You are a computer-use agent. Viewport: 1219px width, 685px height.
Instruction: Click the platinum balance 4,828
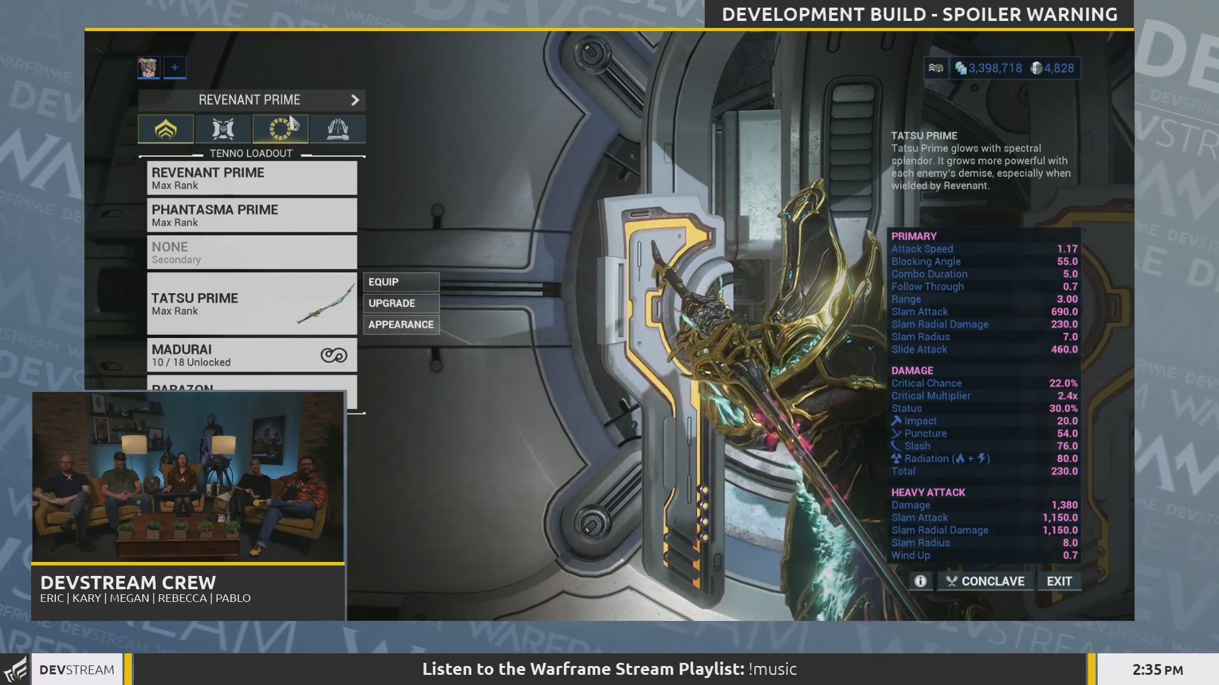click(x=1053, y=68)
